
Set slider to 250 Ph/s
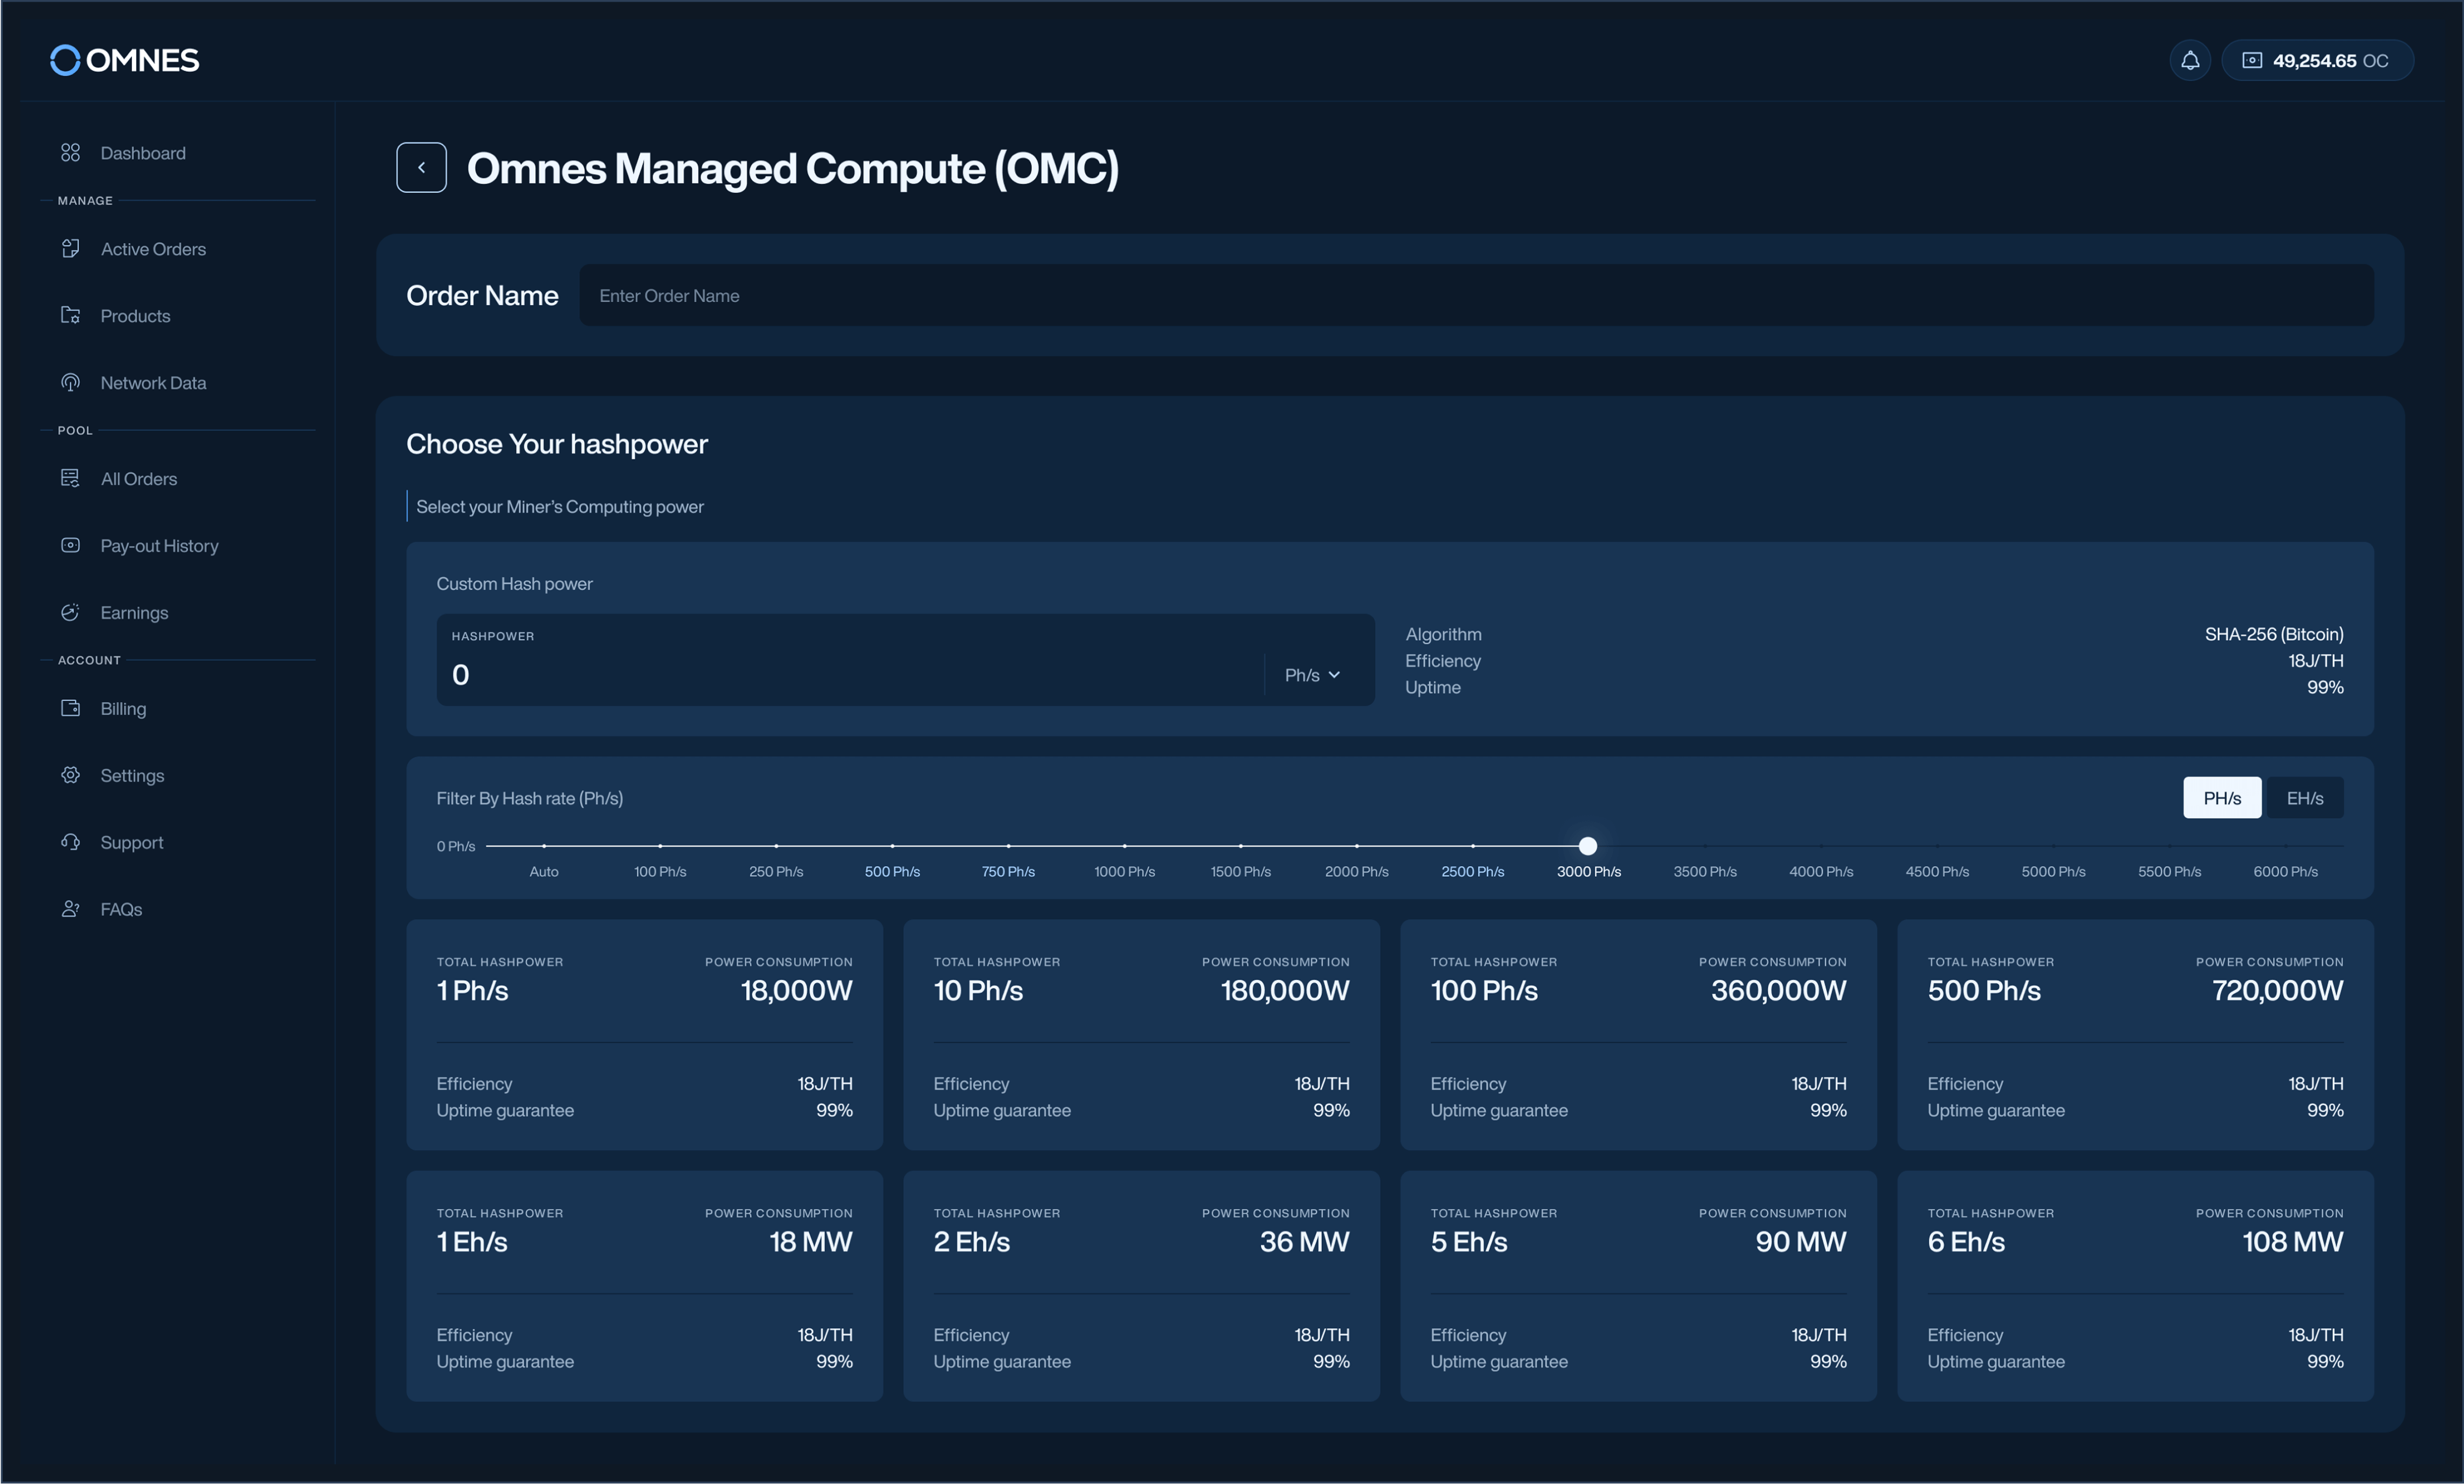(776, 872)
